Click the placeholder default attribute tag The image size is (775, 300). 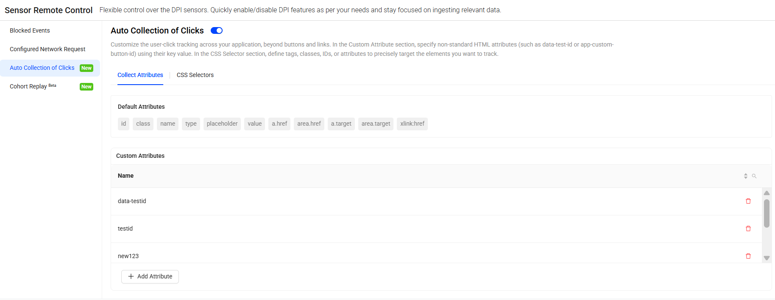(222, 124)
